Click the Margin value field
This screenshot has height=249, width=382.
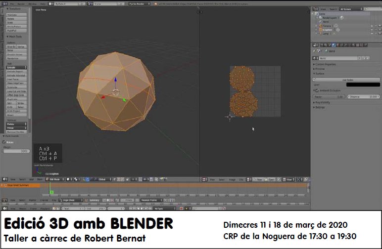tap(16, 151)
